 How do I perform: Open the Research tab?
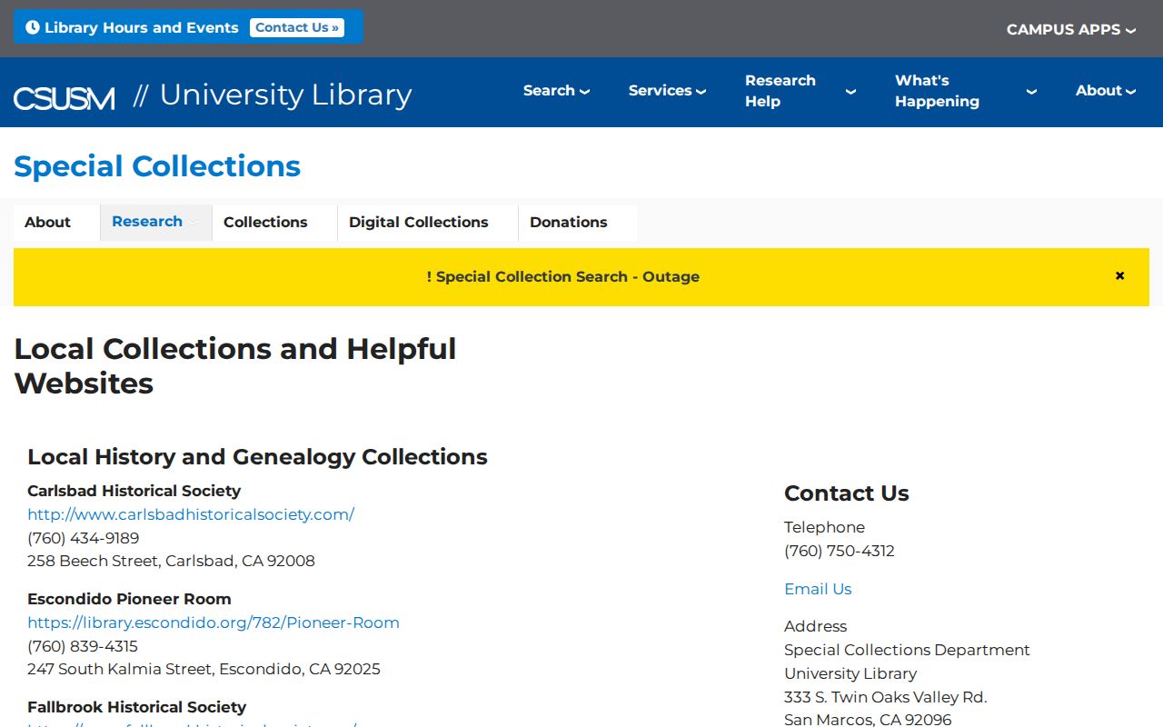coord(155,223)
